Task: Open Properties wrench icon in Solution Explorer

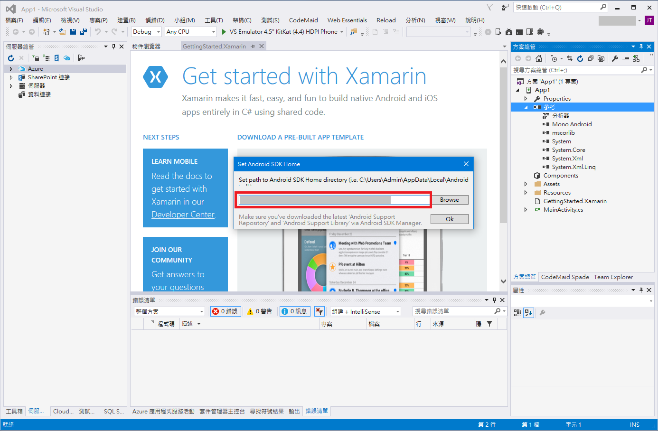Action: (615, 58)
